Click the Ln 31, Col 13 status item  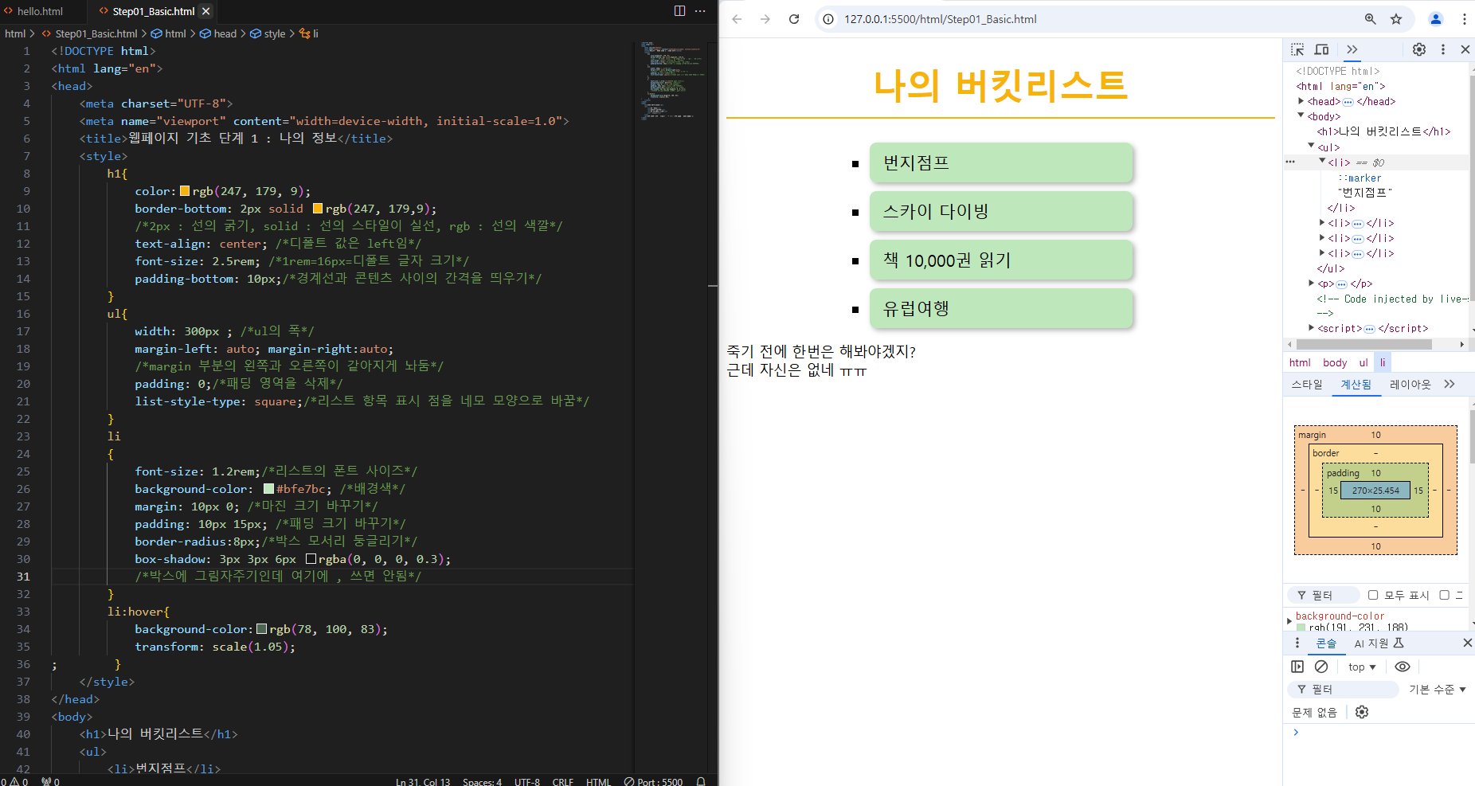pos(423,781)
